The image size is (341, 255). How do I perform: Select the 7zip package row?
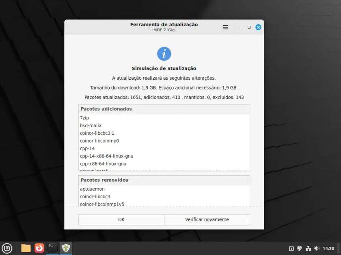[164, 118]
